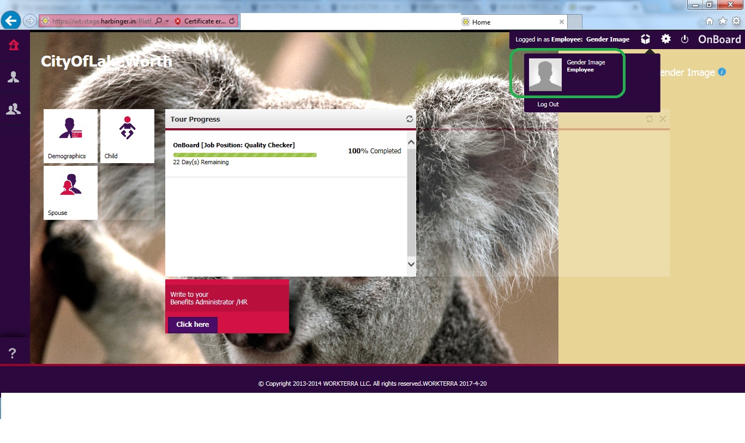Open the single person profile sidebar icon
The height and width of the screenshot is (443, 745).
(x=14, y=77)
